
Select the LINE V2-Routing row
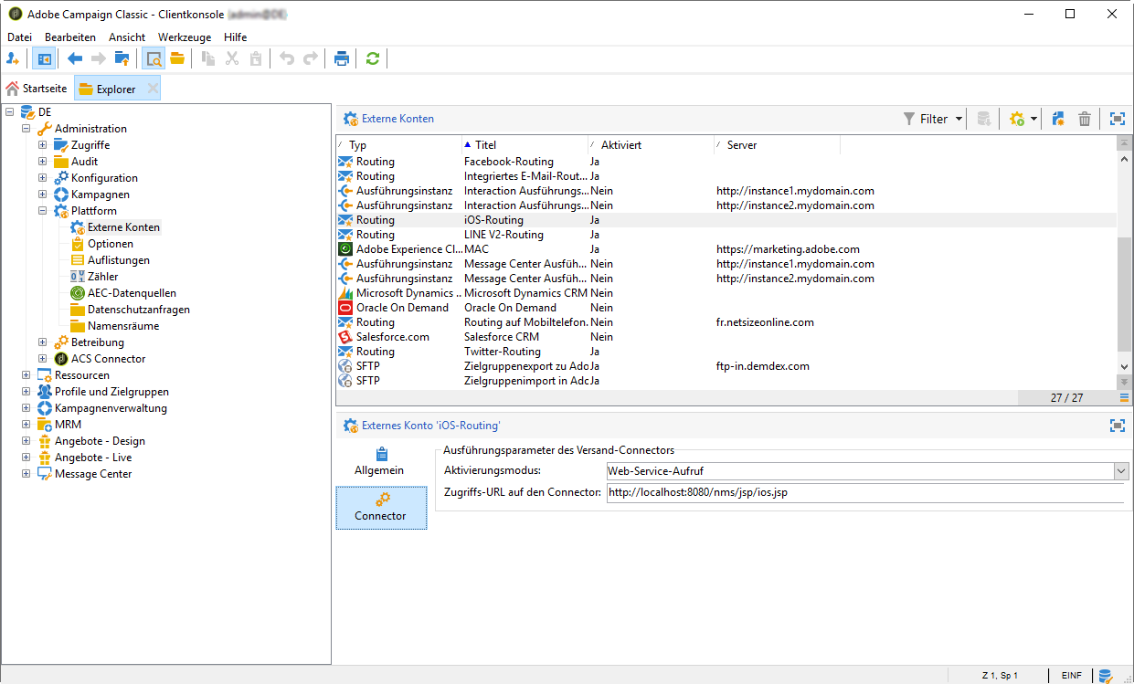(x=726, y=235)
